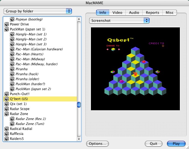This screenshot has width=189, height=149.
Task: Click the ROM icon next to Power Drive
Action: point(7,24)
